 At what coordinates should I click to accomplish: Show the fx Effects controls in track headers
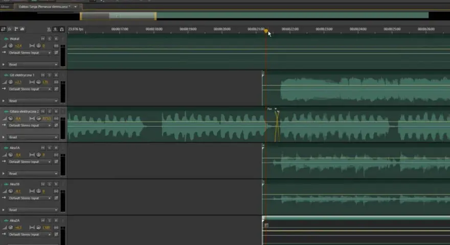(x=10, y=29)
